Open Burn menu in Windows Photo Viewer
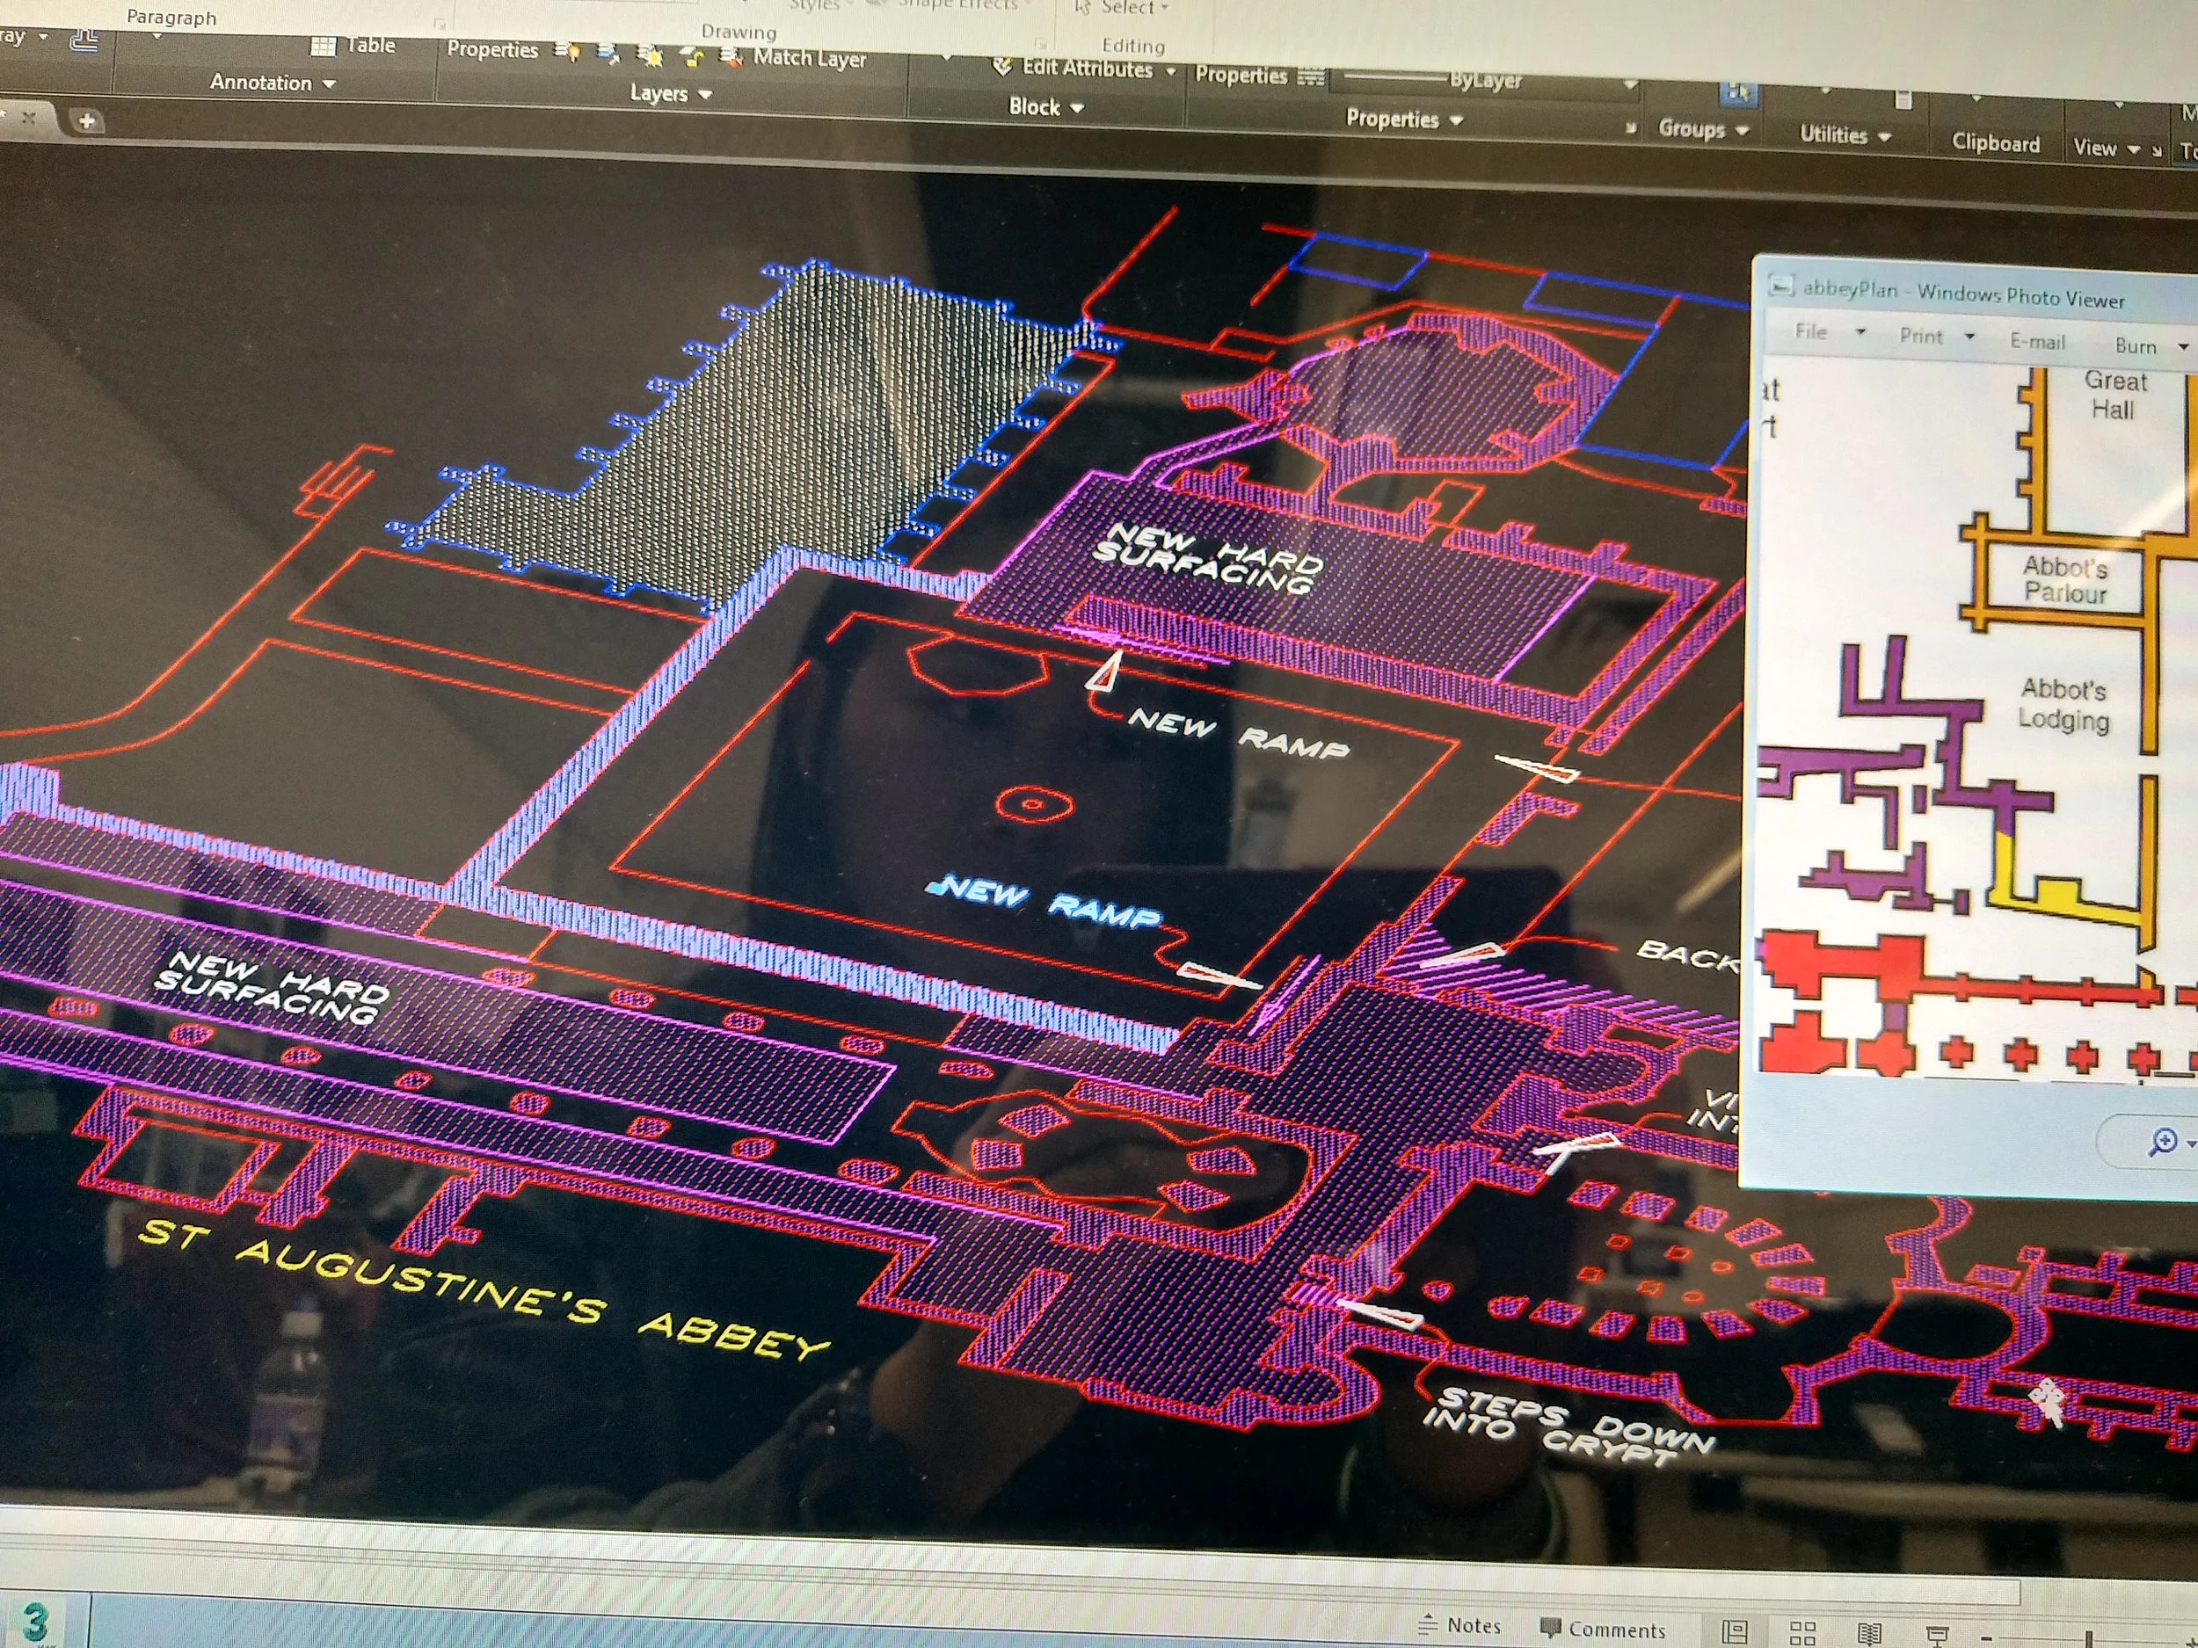The width and height of the screenshot is (2198, 1648). point(2151,345)
